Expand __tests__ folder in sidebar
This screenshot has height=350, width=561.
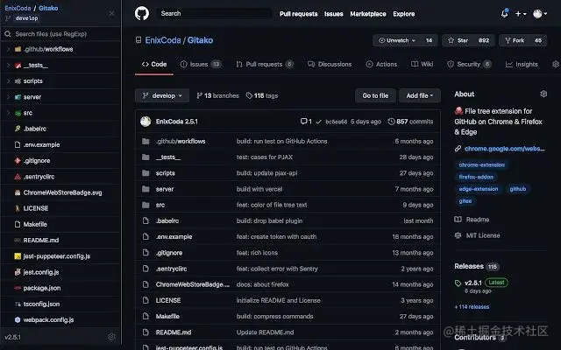[8, 65]
